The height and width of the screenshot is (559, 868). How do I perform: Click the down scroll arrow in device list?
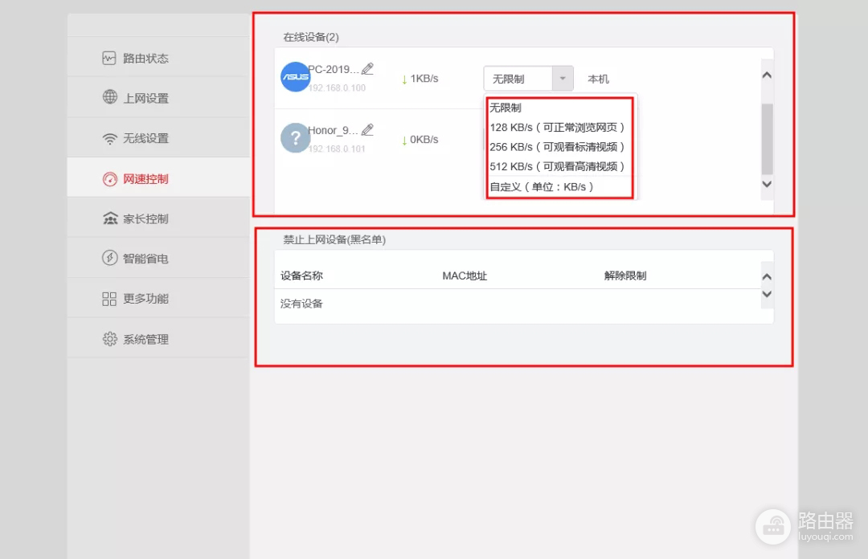(x=767, y=185)
